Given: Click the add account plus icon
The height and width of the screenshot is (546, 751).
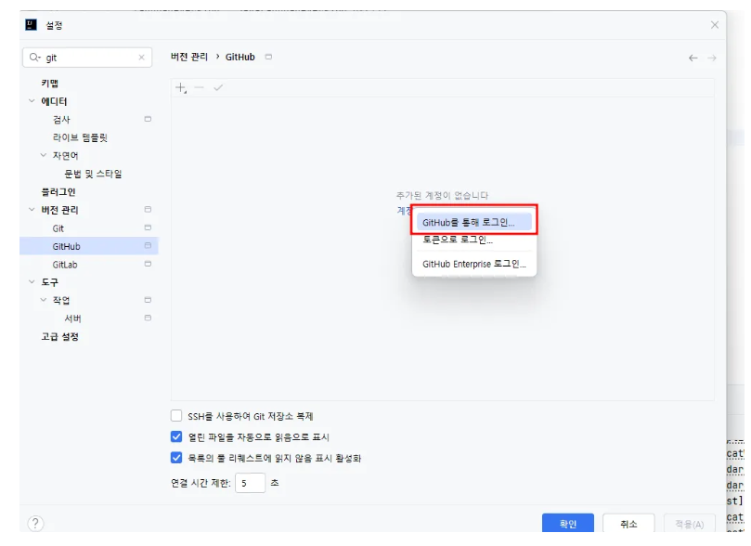Looking at the screenshot, I should point(181,87).
